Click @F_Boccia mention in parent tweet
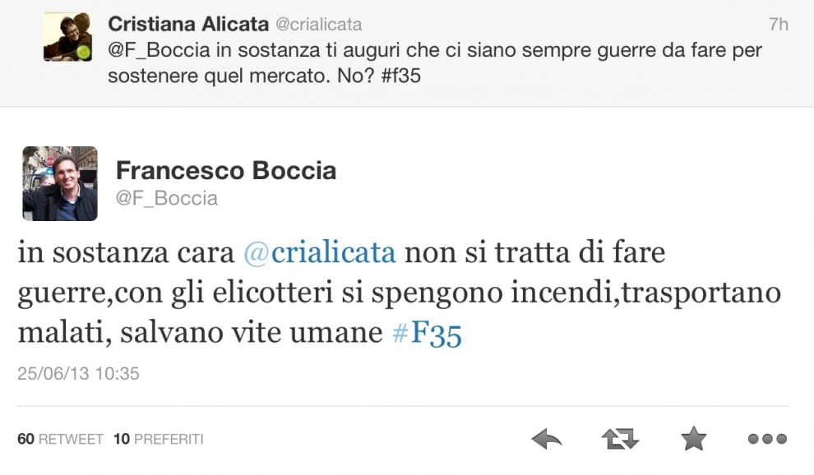This screenshot has width=814, height=475. coord(159,50)
